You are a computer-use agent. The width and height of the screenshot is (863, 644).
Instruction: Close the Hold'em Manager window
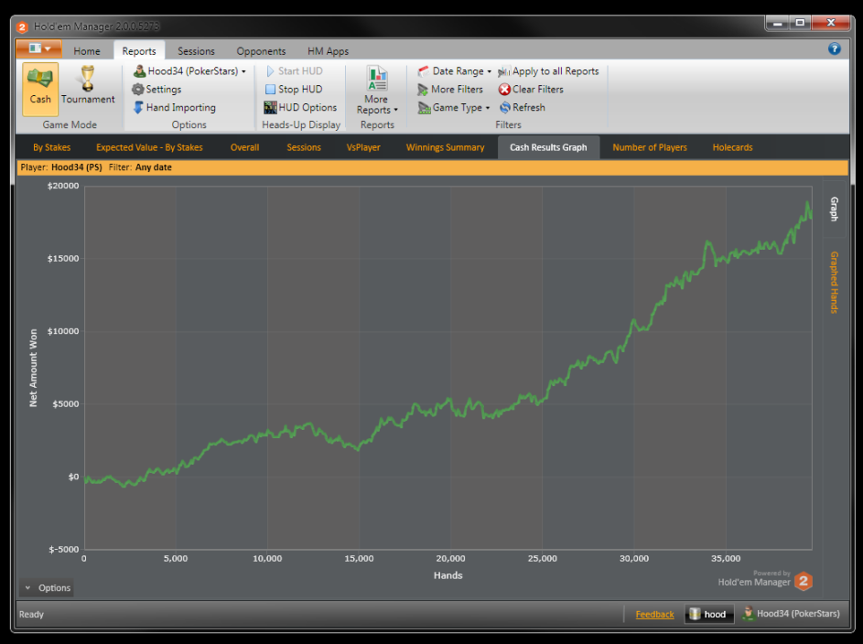tap(831, 23)
